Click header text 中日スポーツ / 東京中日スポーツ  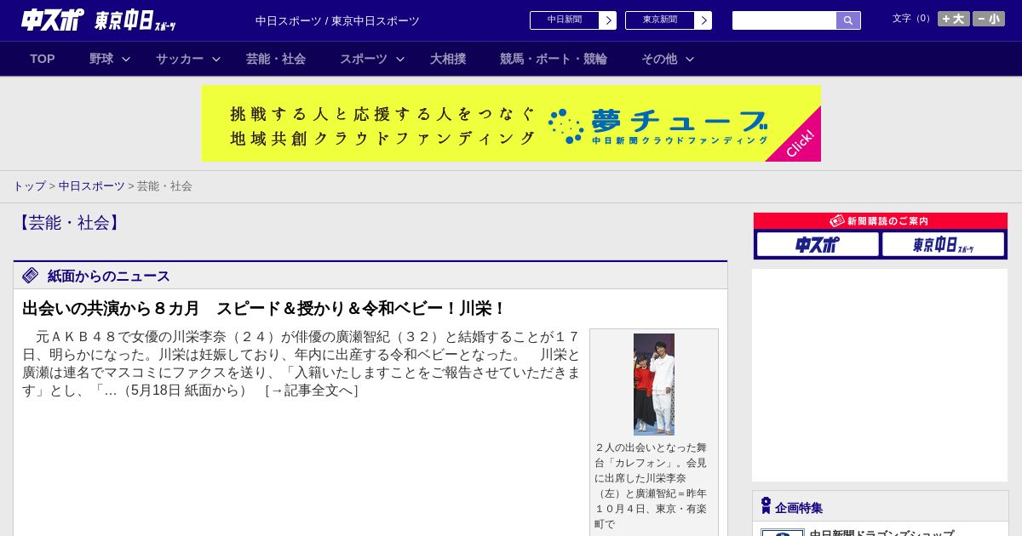(x=337, y=20)
